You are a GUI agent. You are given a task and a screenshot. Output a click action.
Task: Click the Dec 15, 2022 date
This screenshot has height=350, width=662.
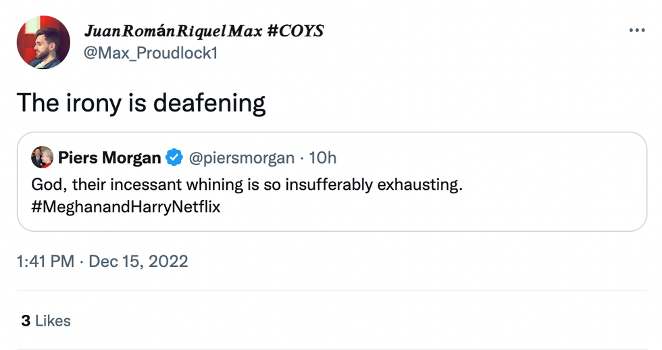138,261
